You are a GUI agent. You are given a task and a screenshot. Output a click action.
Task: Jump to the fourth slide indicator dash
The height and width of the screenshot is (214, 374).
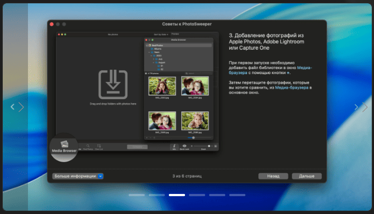pos(197,195)
